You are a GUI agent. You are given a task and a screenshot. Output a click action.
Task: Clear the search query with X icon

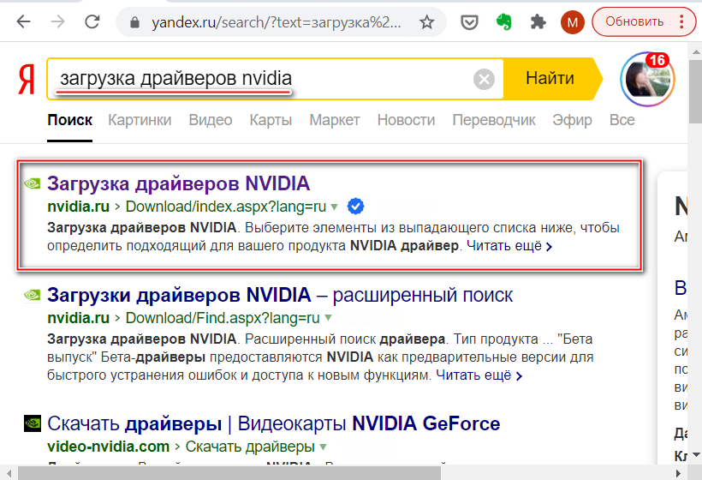(485, 80)
